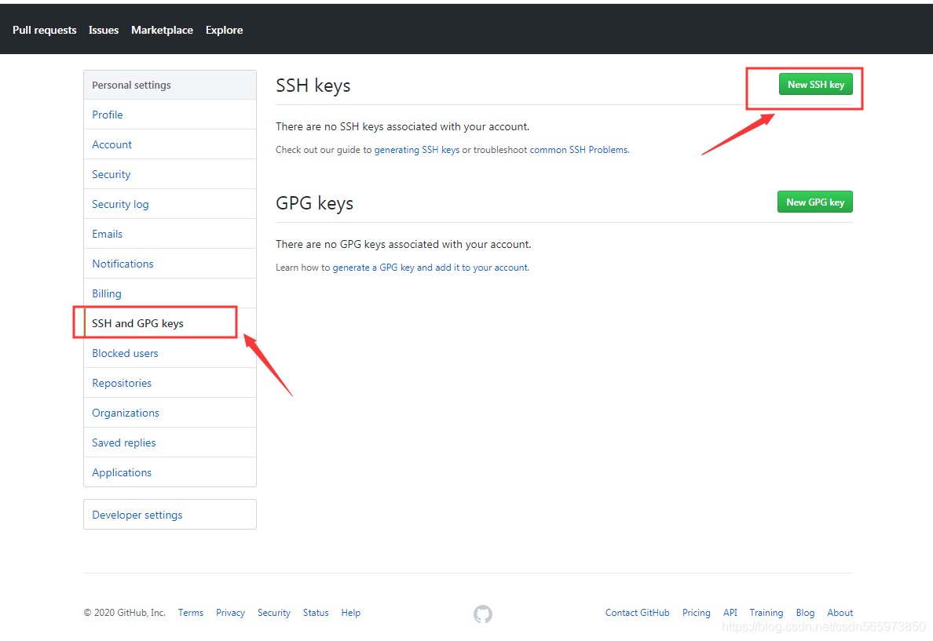Open Pricing link in footer
Image resolution: width=933 pixels, height=641 pixels.
coord(696,613)
